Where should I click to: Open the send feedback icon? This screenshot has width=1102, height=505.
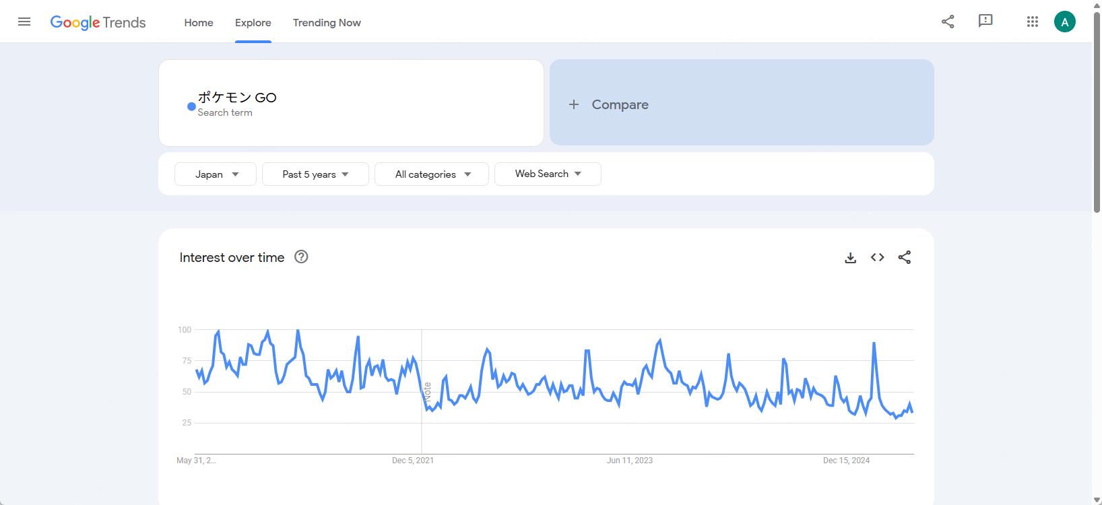point(985,21)
